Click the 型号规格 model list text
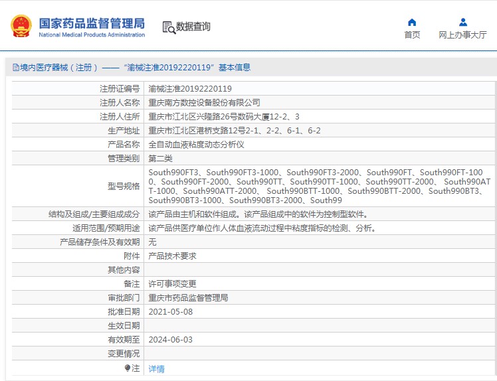Image resolution: width=497 pixels, height=381 pixels. click(319, 186)
